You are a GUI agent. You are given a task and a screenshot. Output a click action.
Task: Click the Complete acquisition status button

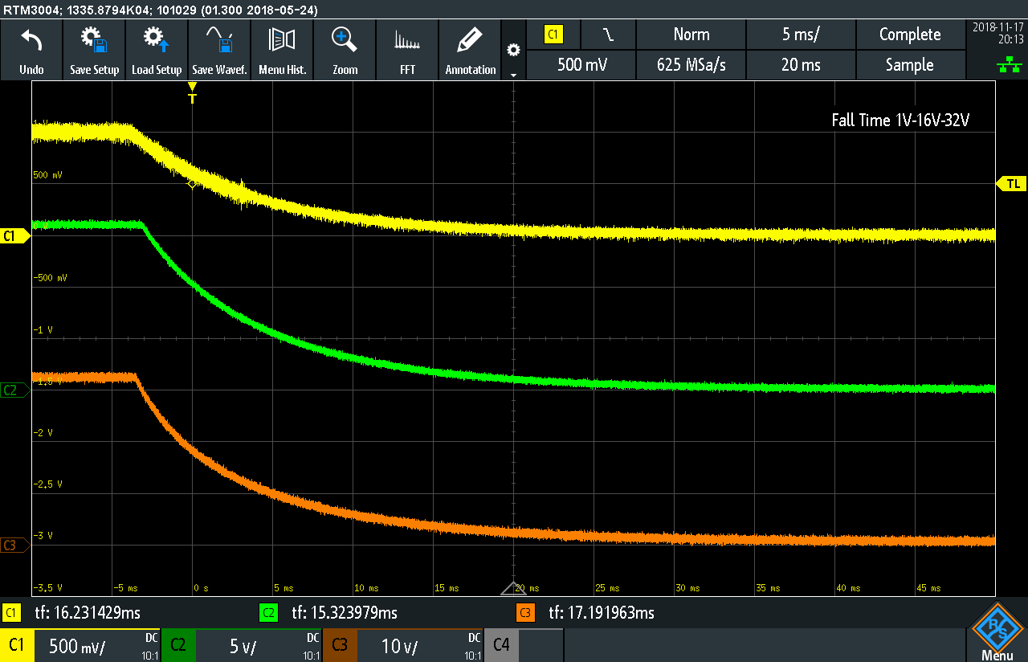tap(909, 35)
